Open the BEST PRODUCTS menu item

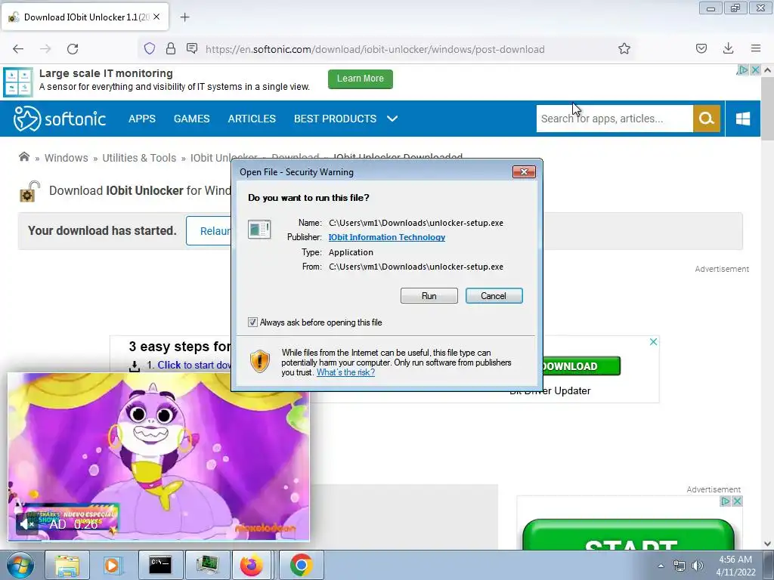(x=335, y=119)
